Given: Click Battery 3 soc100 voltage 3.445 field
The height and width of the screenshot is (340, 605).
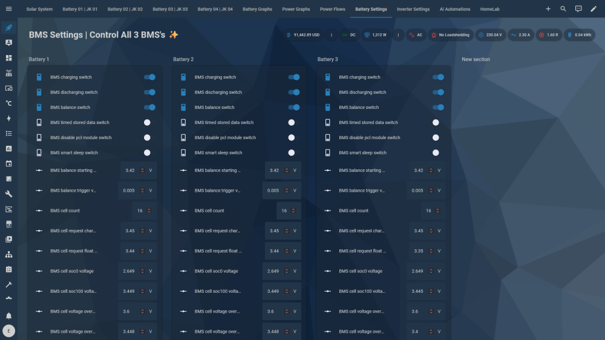Looking at the screenshot, I should point(426,291).
